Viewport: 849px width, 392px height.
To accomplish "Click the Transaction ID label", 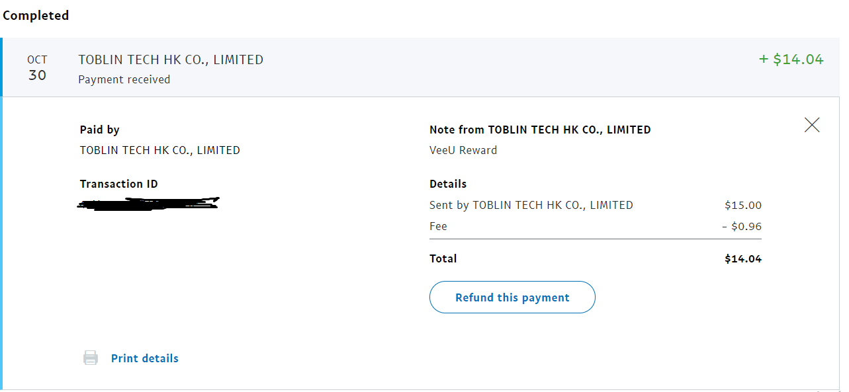I will tap(118, 184).
